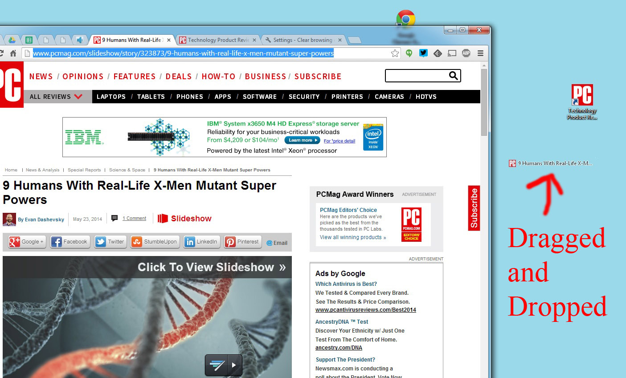Email the article via @ Email link
Image resolution: width=626 pixels, height=378 pixels.
pos(277,243)
